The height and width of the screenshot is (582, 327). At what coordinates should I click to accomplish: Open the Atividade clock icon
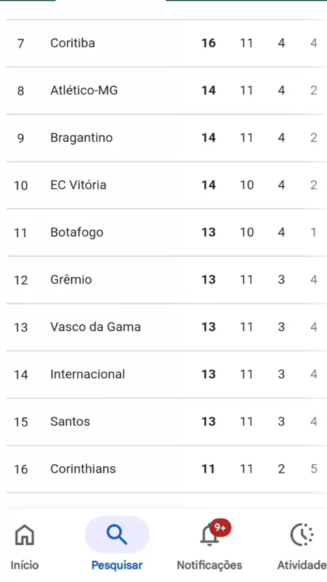pos(302,535)
